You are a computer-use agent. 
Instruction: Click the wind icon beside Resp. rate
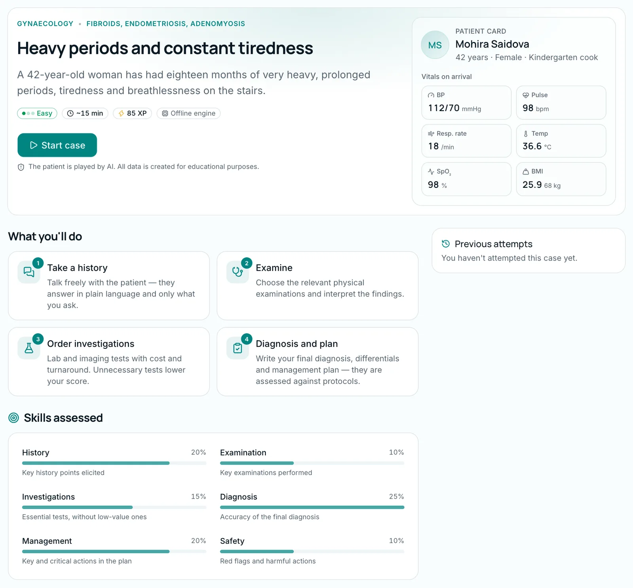(x=431, y=134)
